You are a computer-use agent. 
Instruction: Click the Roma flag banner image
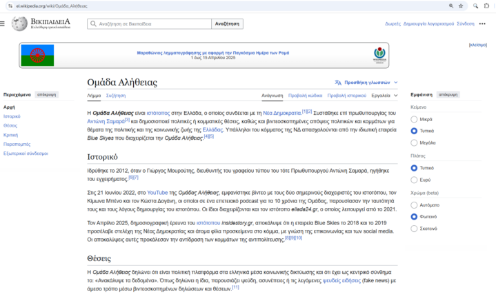(38, 55)
